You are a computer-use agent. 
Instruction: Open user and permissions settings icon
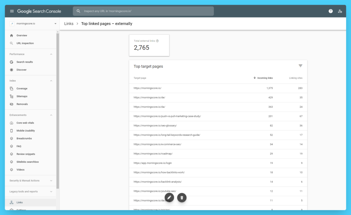[x=340, y=11]
